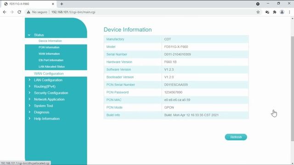Select the PON Mode value GPON
Viewport: 294px width, 165px height.
click(x=169, y=107)
